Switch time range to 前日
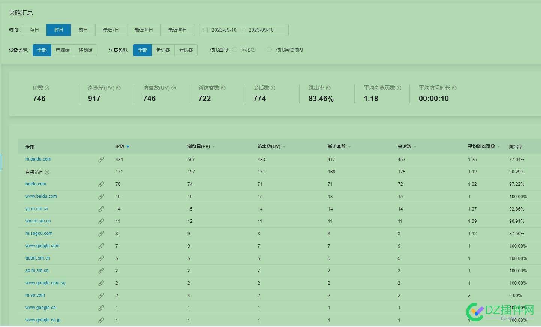This screenshot has height=327, width=541. point(83,30)
